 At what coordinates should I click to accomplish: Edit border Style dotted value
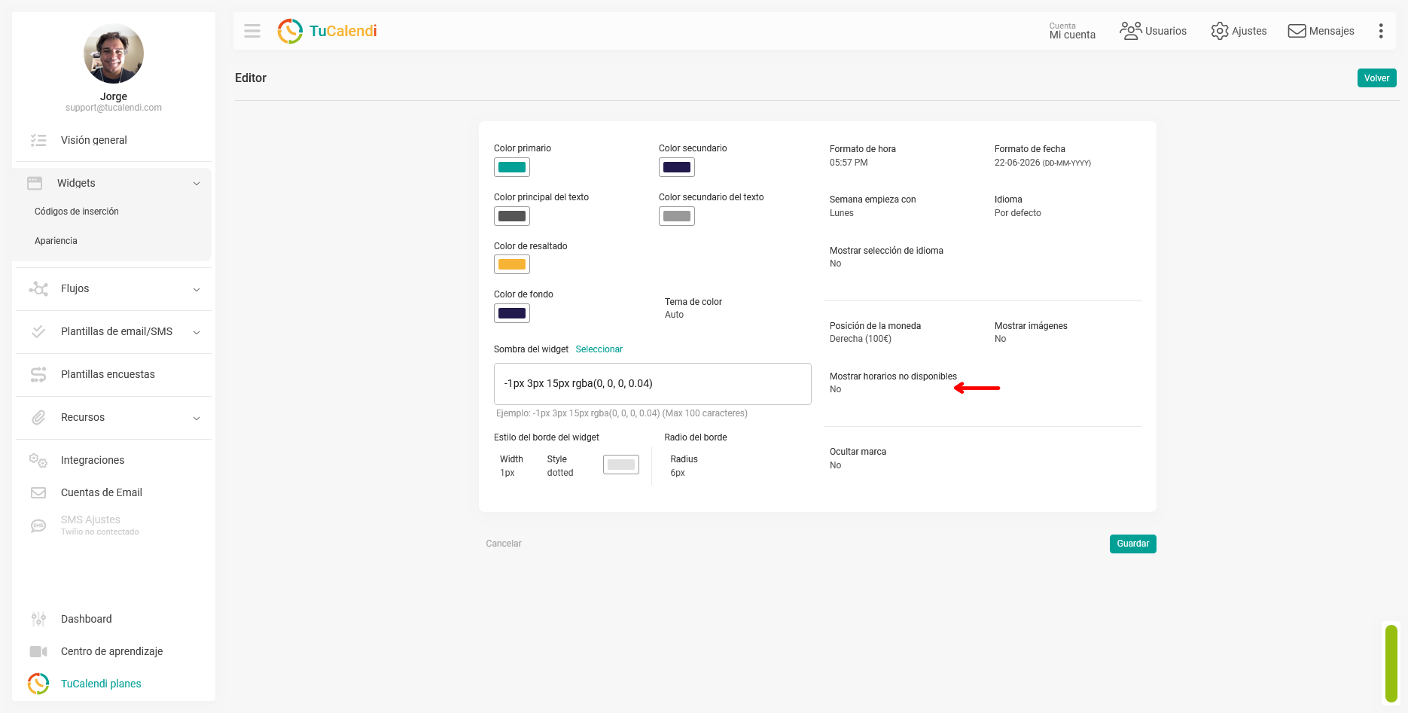click(560, 473)
